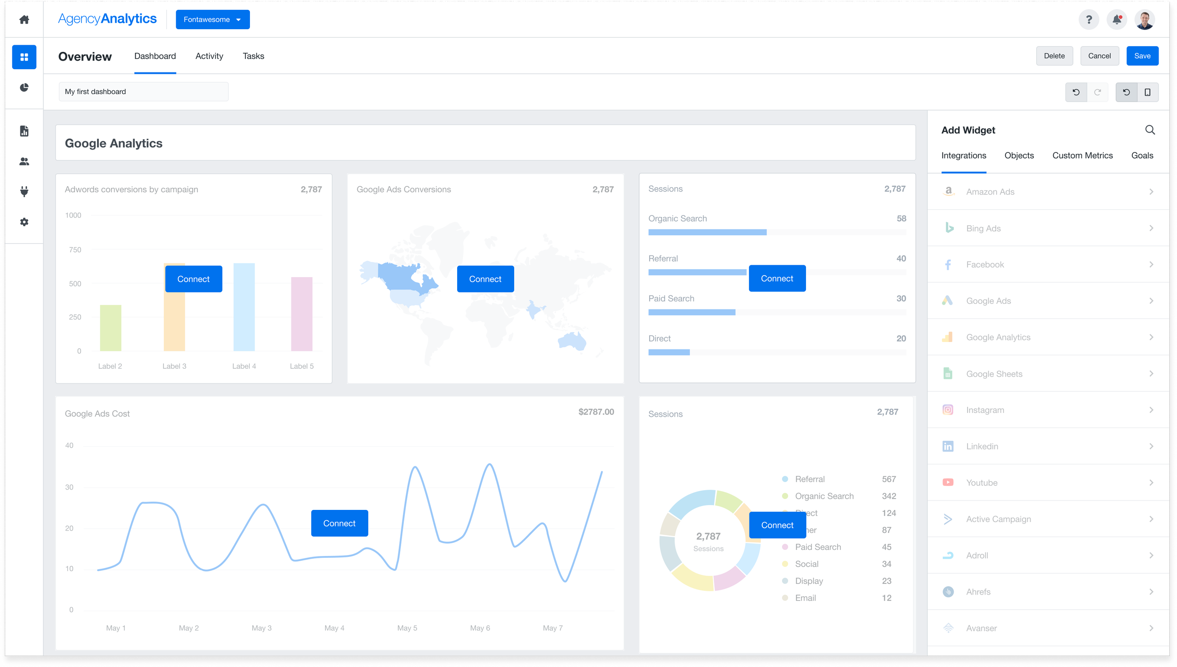1177x667 pixels.
Task: Click the Youtube logo icon
Action: pyautogui.click(x=948, y=483)
